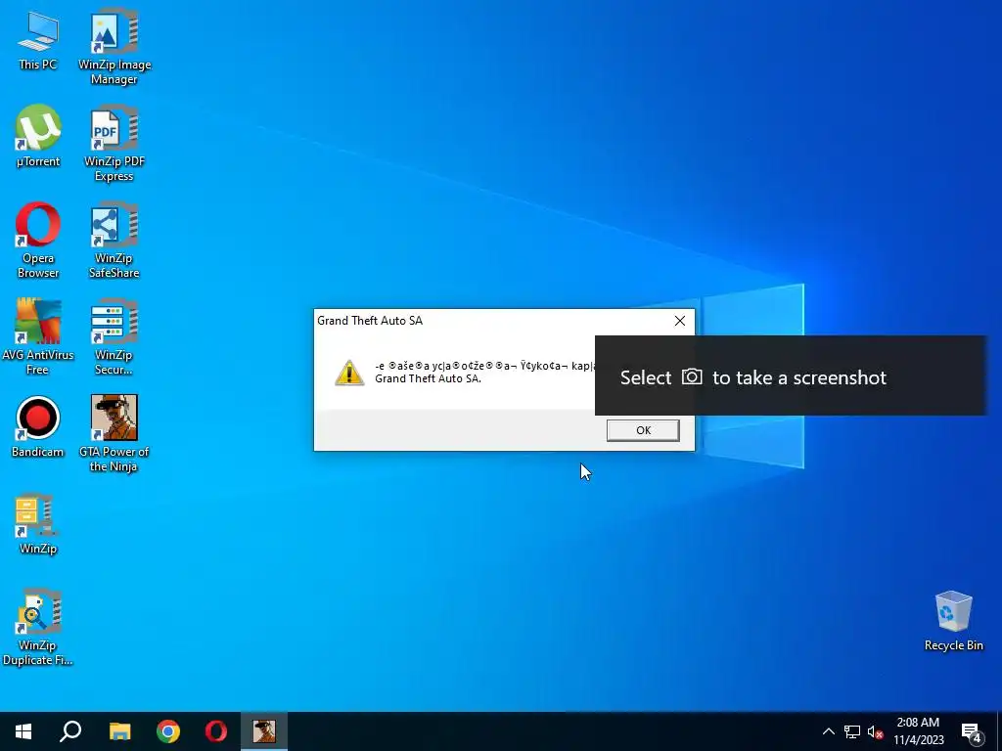1002x751 pixels.
Task: Launch Opera from the taskbar
Action: [216, 731]
